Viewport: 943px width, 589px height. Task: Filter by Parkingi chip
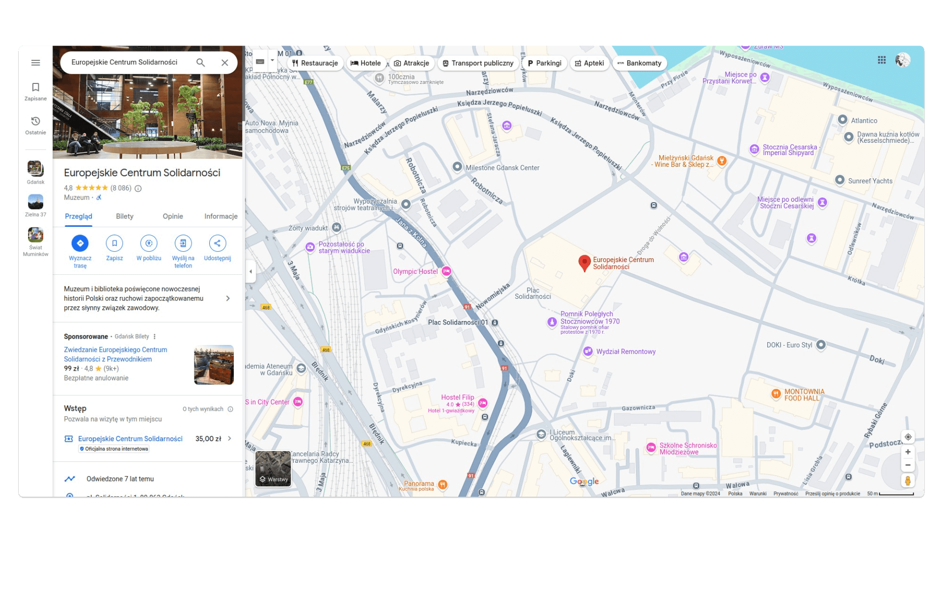(x=544, y=63)
